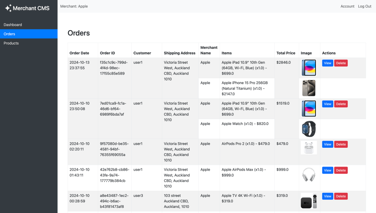Screen dimensions: 376x213
Task: Open the Dashboard sidebar item
Action: 13,25
